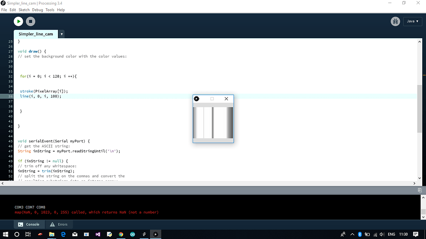Open Cortana search circle
426x239 pixels.
point(17,234)
